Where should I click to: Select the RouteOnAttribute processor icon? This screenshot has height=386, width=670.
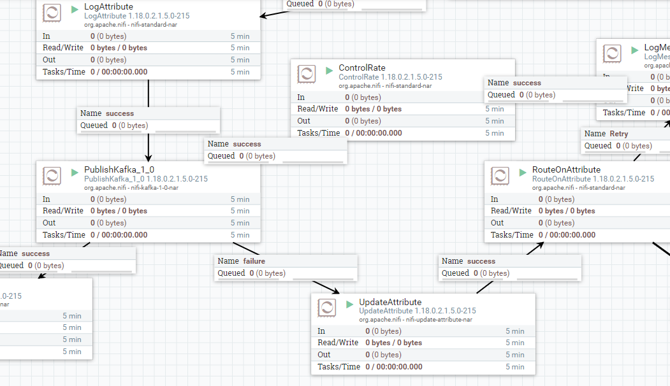coord(499,176)
